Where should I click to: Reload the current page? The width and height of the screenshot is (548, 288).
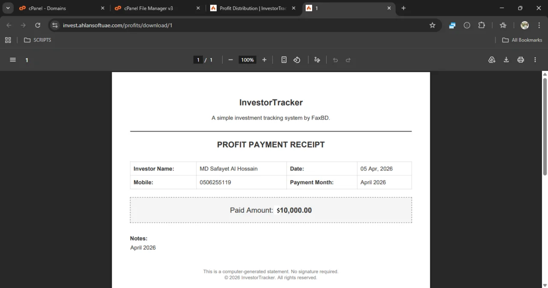(38, 25)
